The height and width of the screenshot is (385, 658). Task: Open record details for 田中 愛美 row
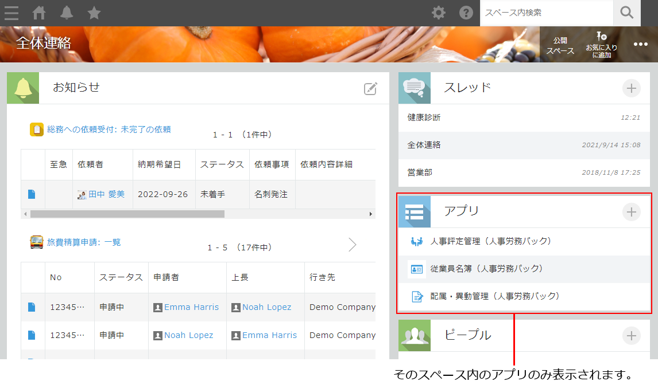[x=32, y=194]
